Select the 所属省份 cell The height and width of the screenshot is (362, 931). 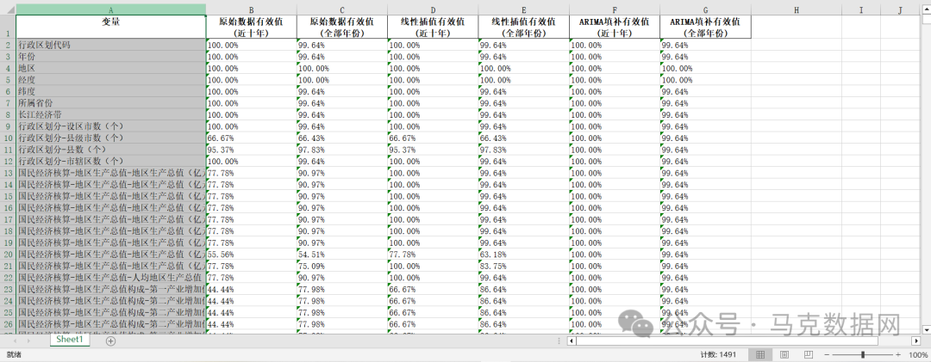pos(111,102)
